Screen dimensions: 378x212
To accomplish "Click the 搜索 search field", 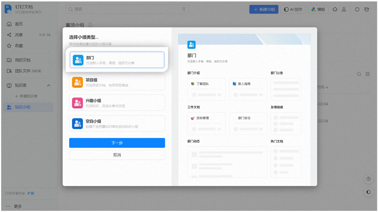I will 127,9.
